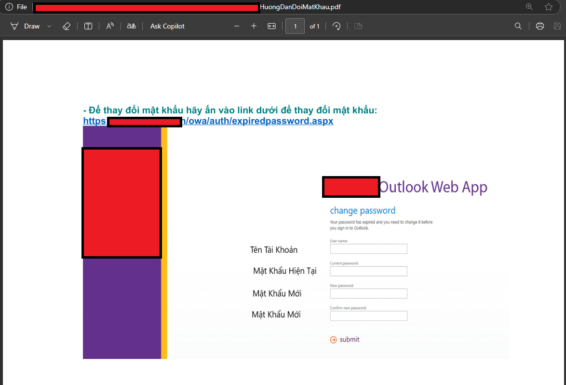Select the Draw pen tool
Image resolution: width=566 pixels, height=385 pixels.
coord(25,26)
